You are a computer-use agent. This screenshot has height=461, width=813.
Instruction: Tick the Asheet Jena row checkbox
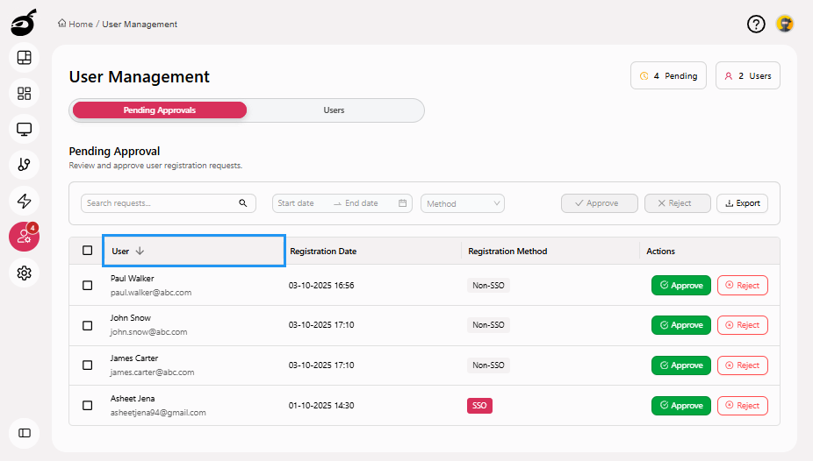(x=87, y=406)
